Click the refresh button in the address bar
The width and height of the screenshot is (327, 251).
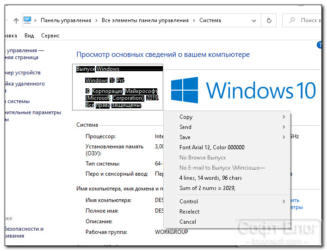click(x=269, y=20)
